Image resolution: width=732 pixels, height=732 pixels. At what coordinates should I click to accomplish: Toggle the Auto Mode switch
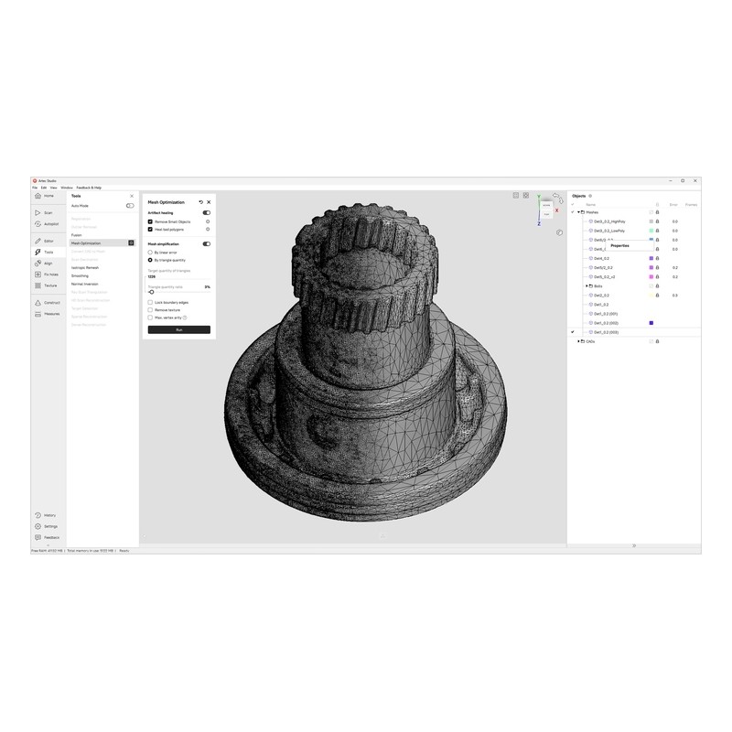coord(130,206)
